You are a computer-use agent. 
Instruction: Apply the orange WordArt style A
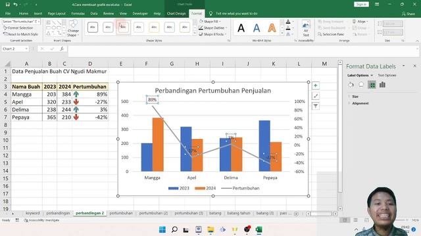(x=272, y=28)
